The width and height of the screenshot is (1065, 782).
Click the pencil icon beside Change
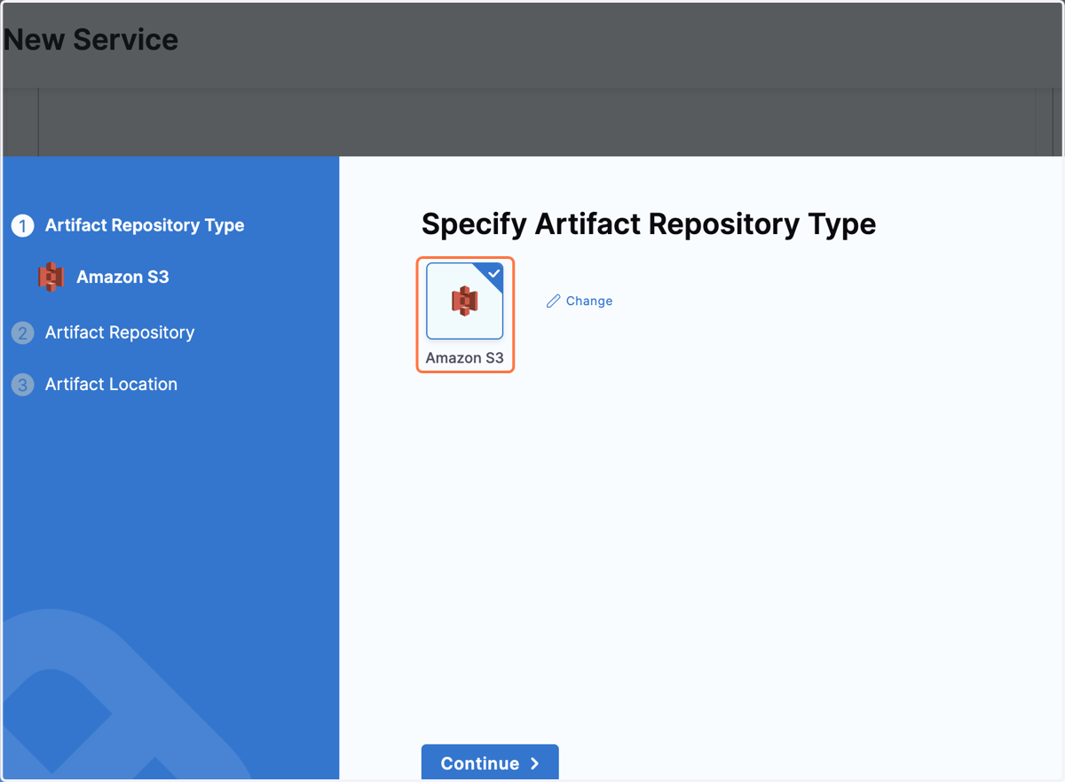[x=554, y=301]
